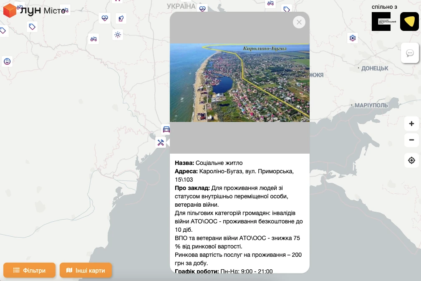Viewport: 421px width, 281px height.
Task: Close the Соціальне житло popup card
Action: point(299,22)
